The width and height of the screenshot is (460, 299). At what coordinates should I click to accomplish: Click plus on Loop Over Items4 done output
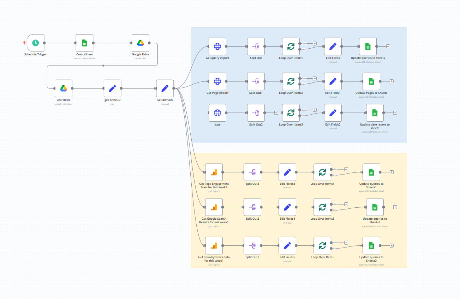pyautogui.click(x=346, y=169)
